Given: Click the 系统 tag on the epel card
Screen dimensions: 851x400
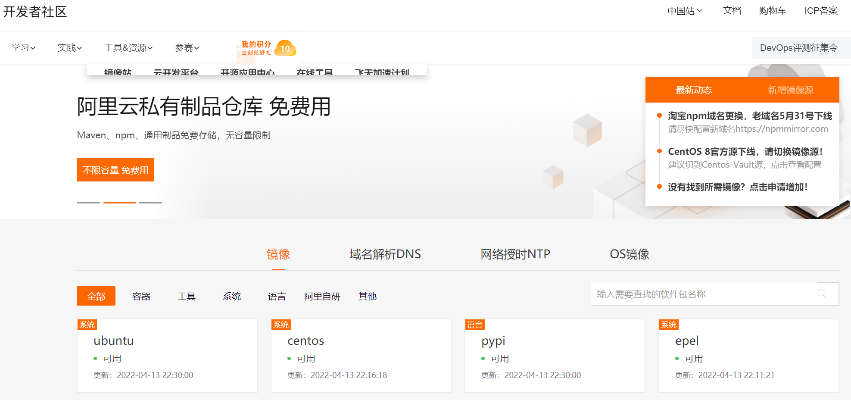Looking at the screenshot, I should [x=669, y=325].
